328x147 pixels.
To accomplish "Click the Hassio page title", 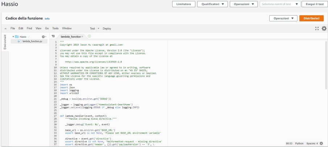I will click(10, 4).
